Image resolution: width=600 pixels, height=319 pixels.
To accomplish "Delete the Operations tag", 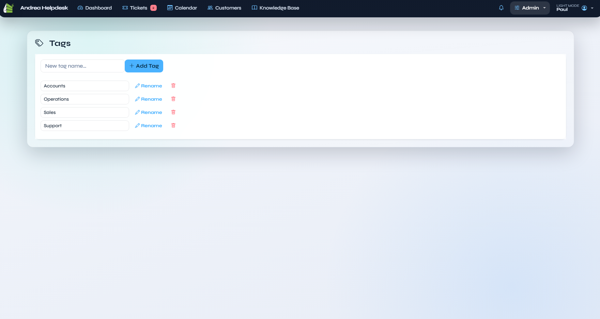I will (173, 99).
